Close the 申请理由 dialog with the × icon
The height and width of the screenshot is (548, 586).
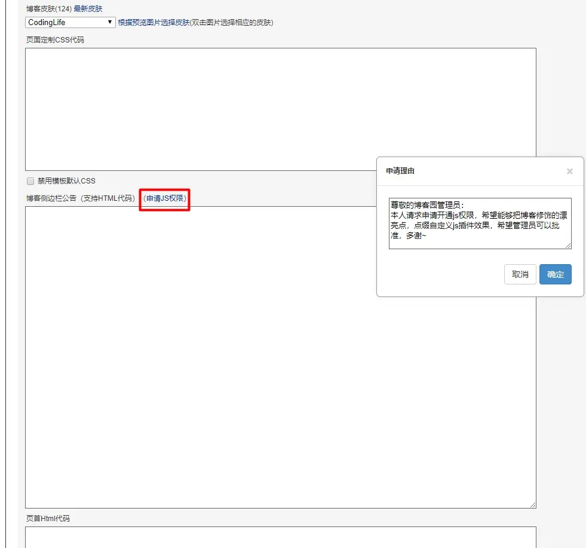(x=570, y=171)
